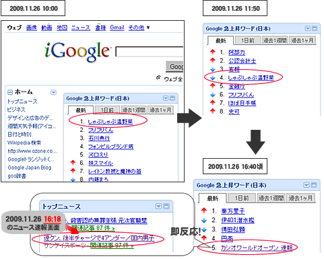Select 最新 tab in the iGoogle page gadget
324x259 pixels.
click(x=81, y=110)
